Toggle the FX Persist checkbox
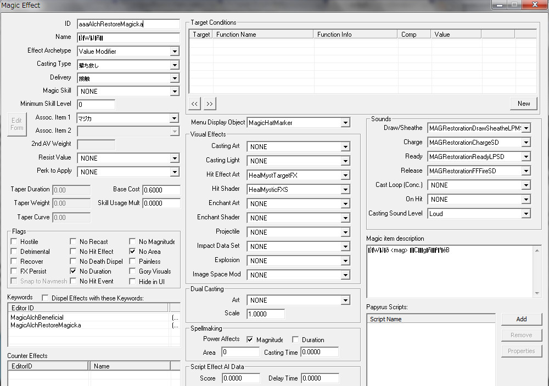 [x=14, y=271]
